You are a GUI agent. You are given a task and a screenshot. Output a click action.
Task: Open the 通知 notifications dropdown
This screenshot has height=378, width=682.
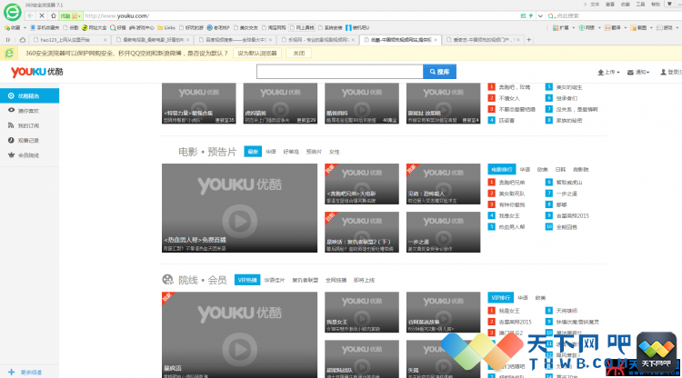point(638,72)
